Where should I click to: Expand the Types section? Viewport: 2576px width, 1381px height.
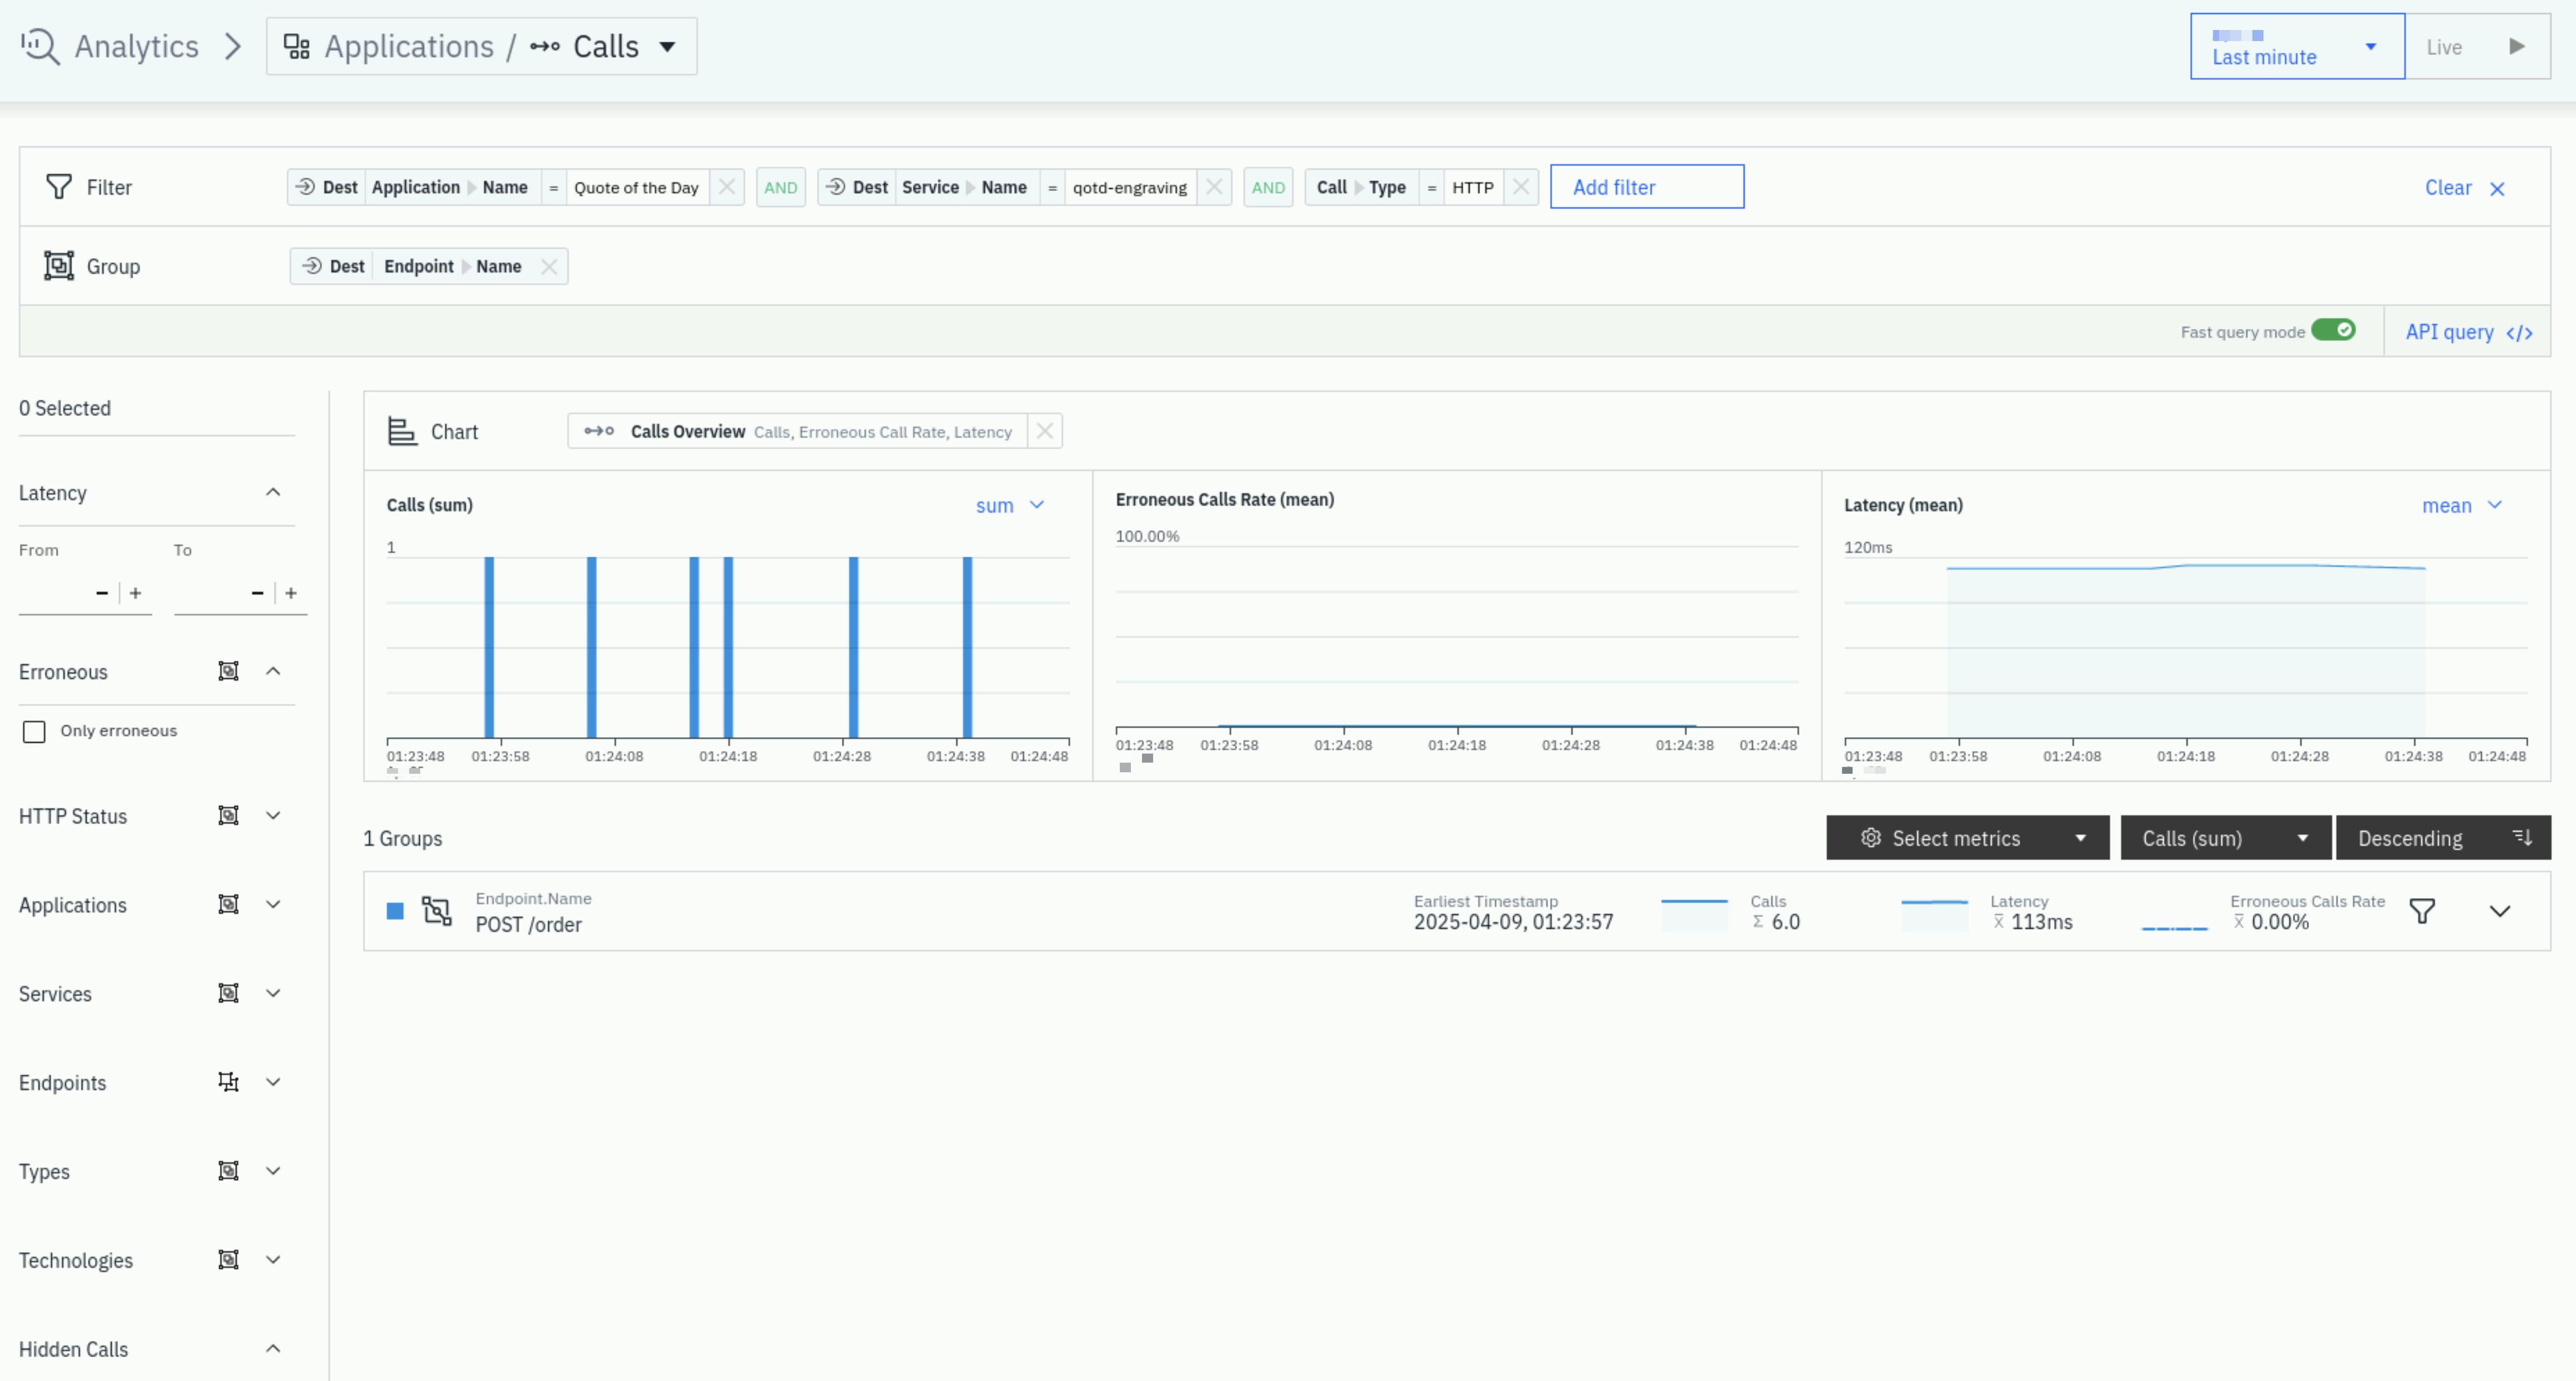(273, 1171)
